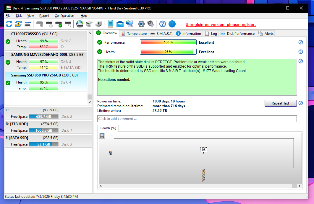Click the green PERFECT status description box
Screen dimensions: 314x204
click(x=197, y=77)
